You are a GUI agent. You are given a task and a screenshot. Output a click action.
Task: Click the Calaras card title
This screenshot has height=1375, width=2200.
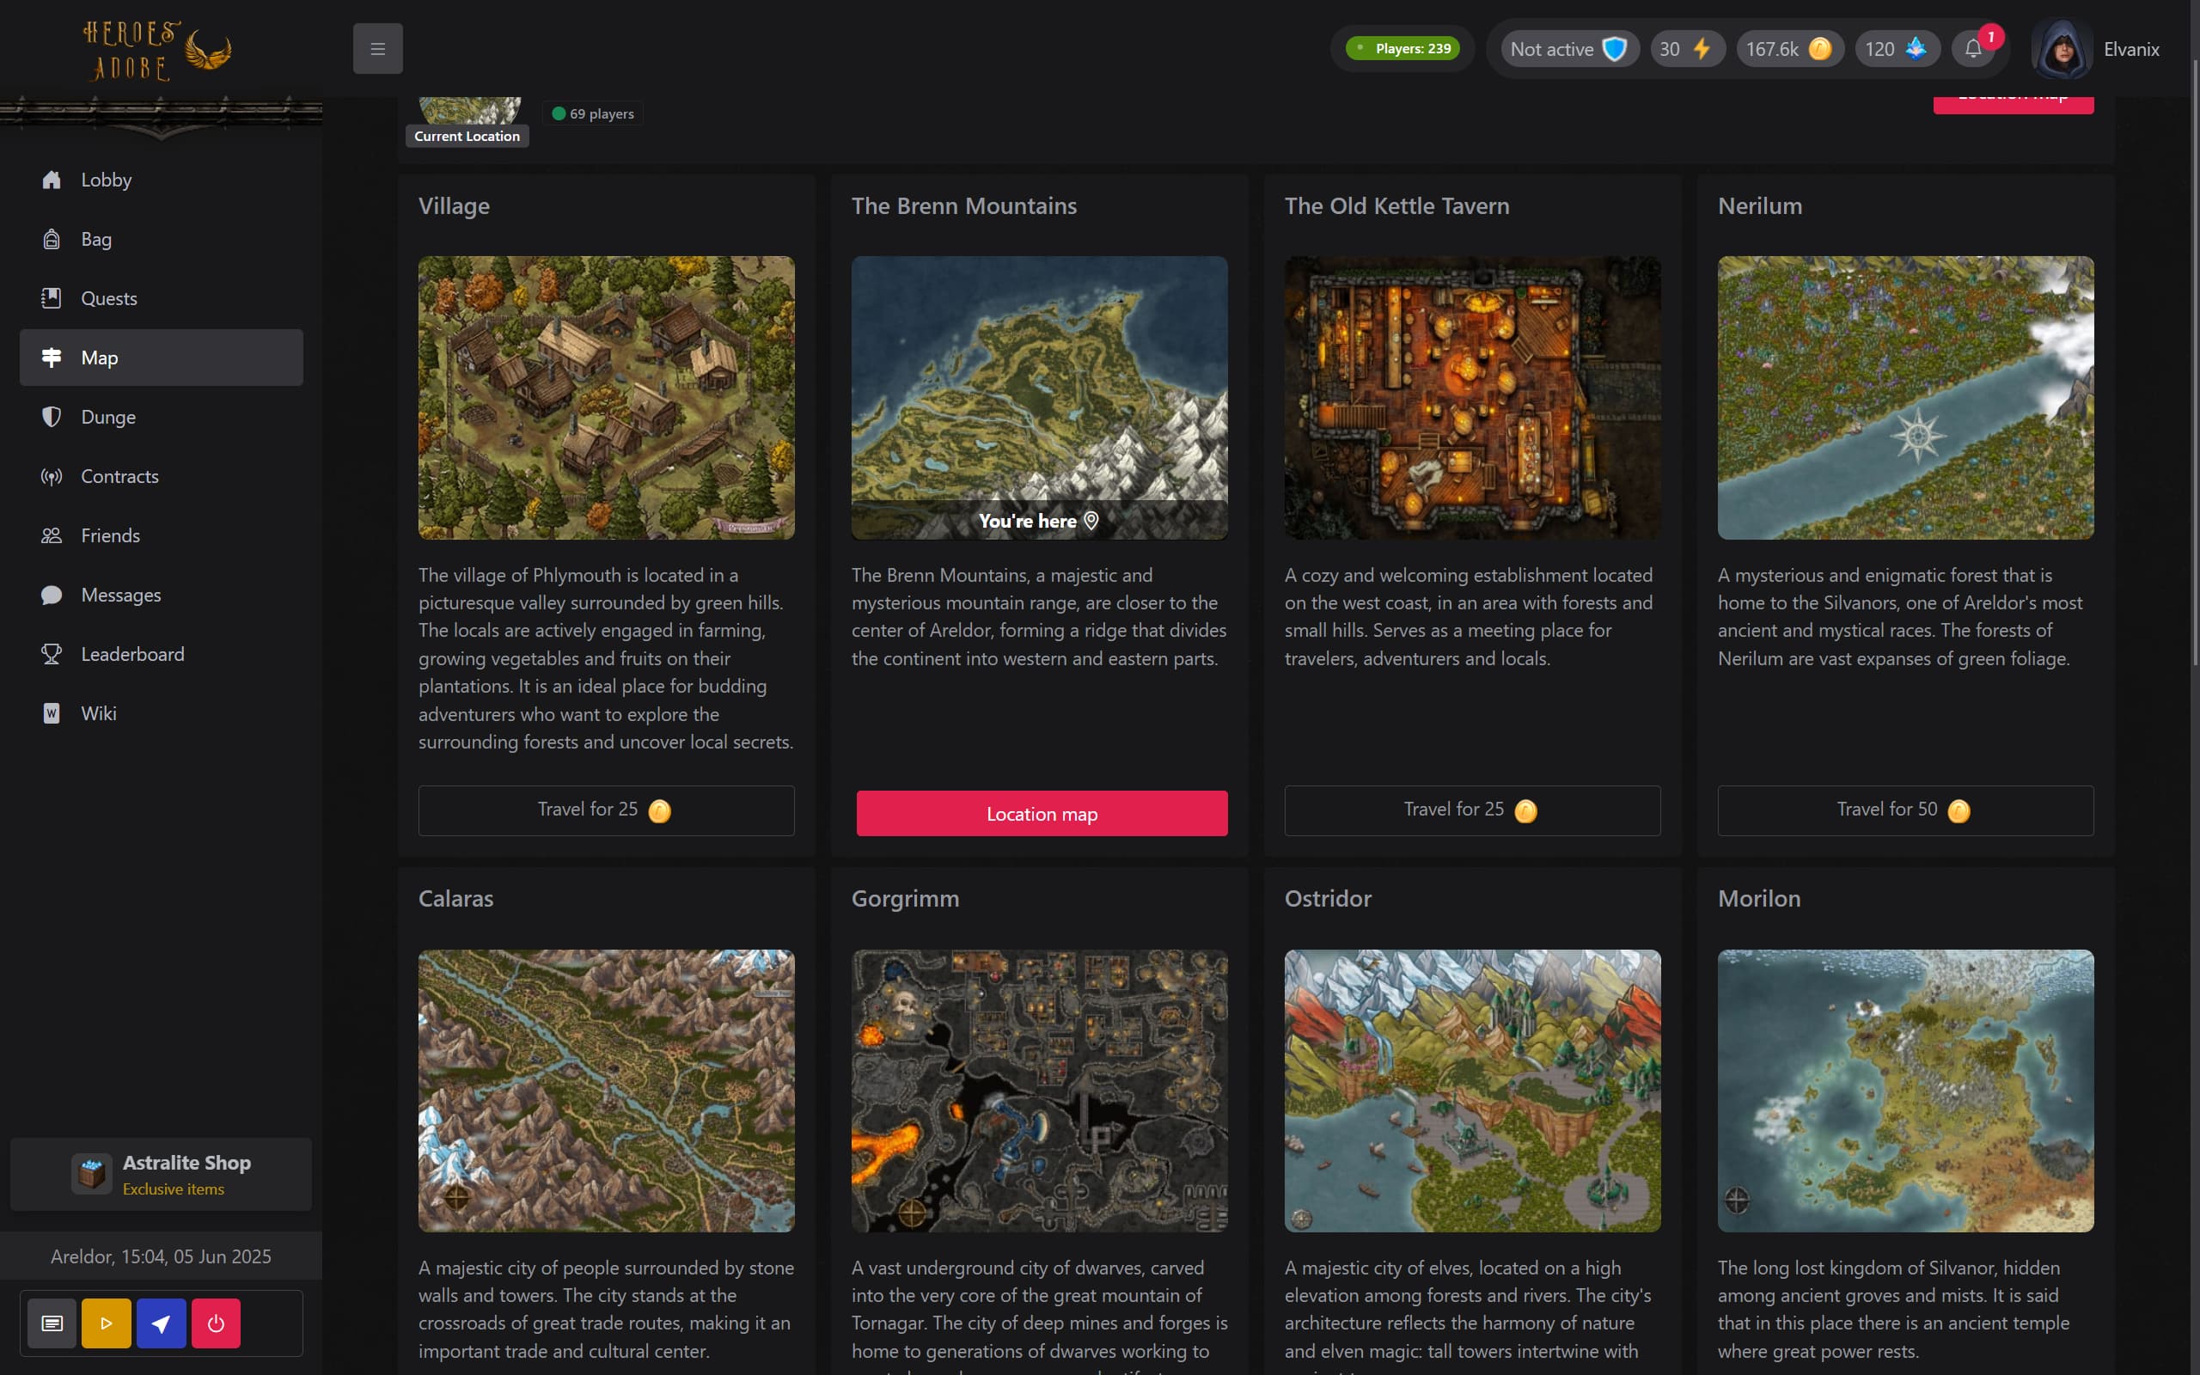[455, 899]
